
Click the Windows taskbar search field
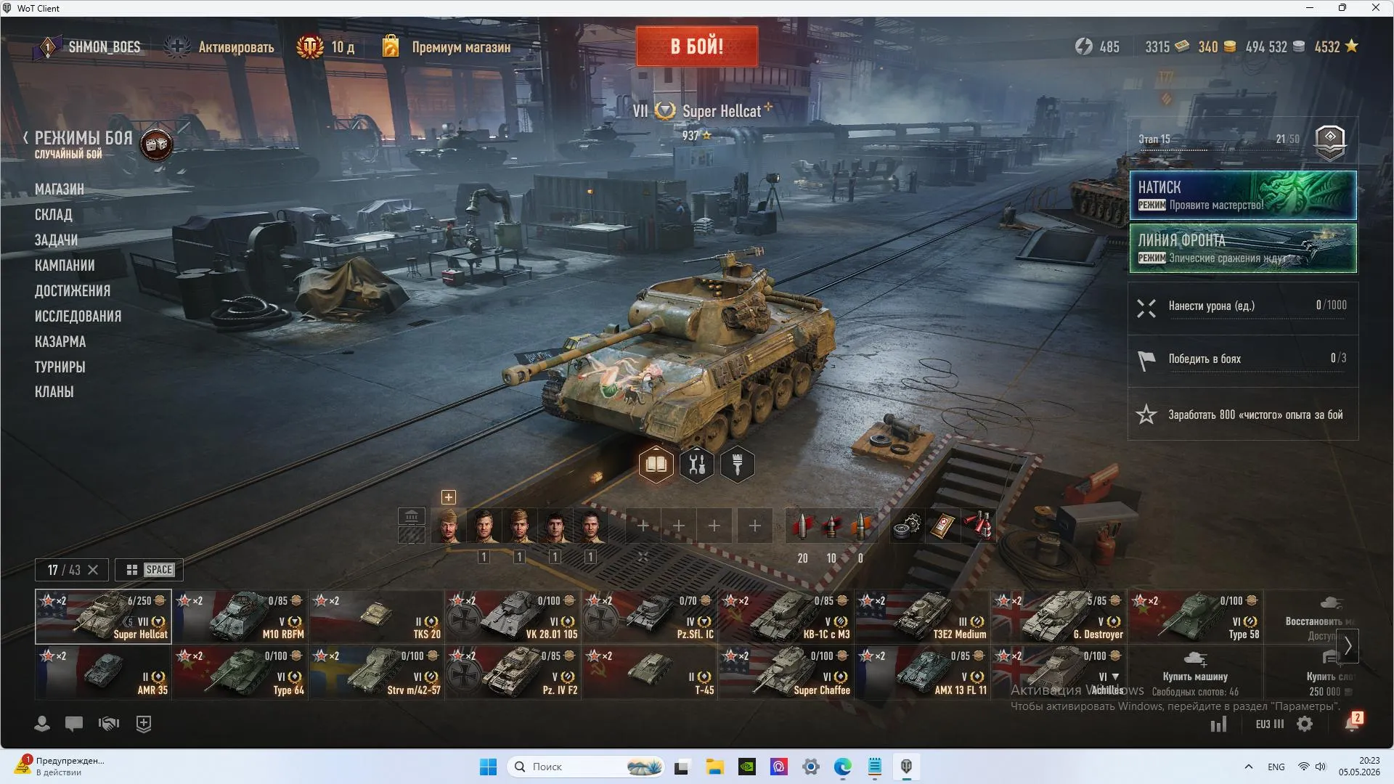587,767
